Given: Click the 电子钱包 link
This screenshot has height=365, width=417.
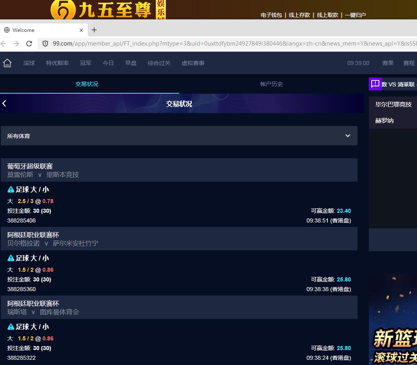Looking at the screenshot, I should pos(271,15).
